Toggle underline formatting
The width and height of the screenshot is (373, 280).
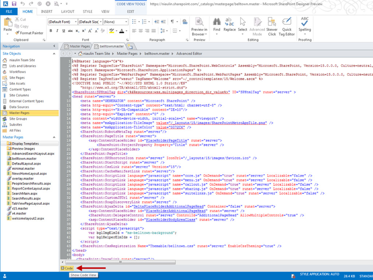[x=63, y=31]
